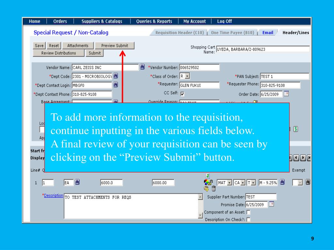
Task: Switch to the Requisition Header (C10) tab
Action: click(180, 33)
